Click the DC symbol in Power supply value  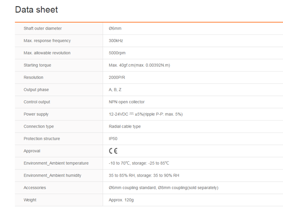pos(131,114)
